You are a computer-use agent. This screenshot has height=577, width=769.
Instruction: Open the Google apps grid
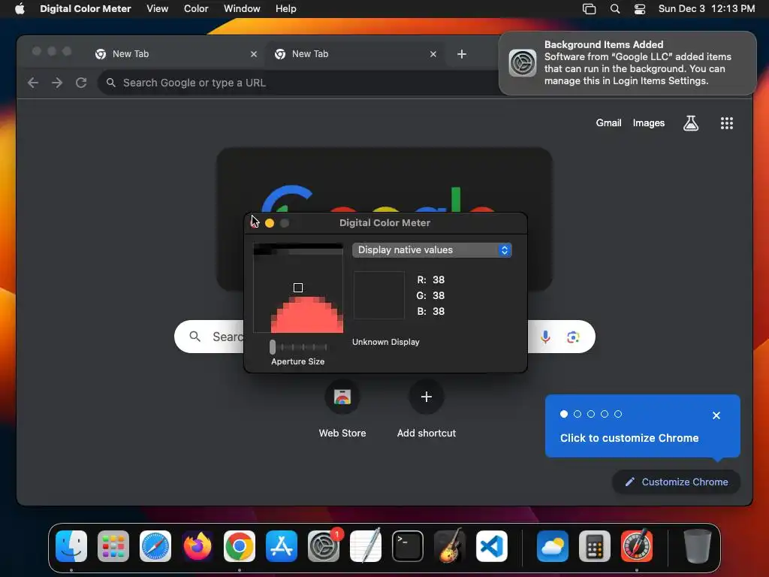coord(727,123)
